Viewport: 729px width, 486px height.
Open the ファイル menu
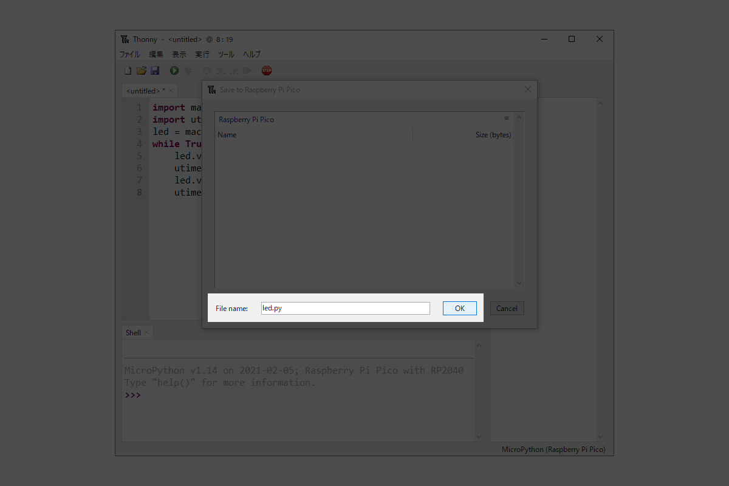click(x=129, y=54)
